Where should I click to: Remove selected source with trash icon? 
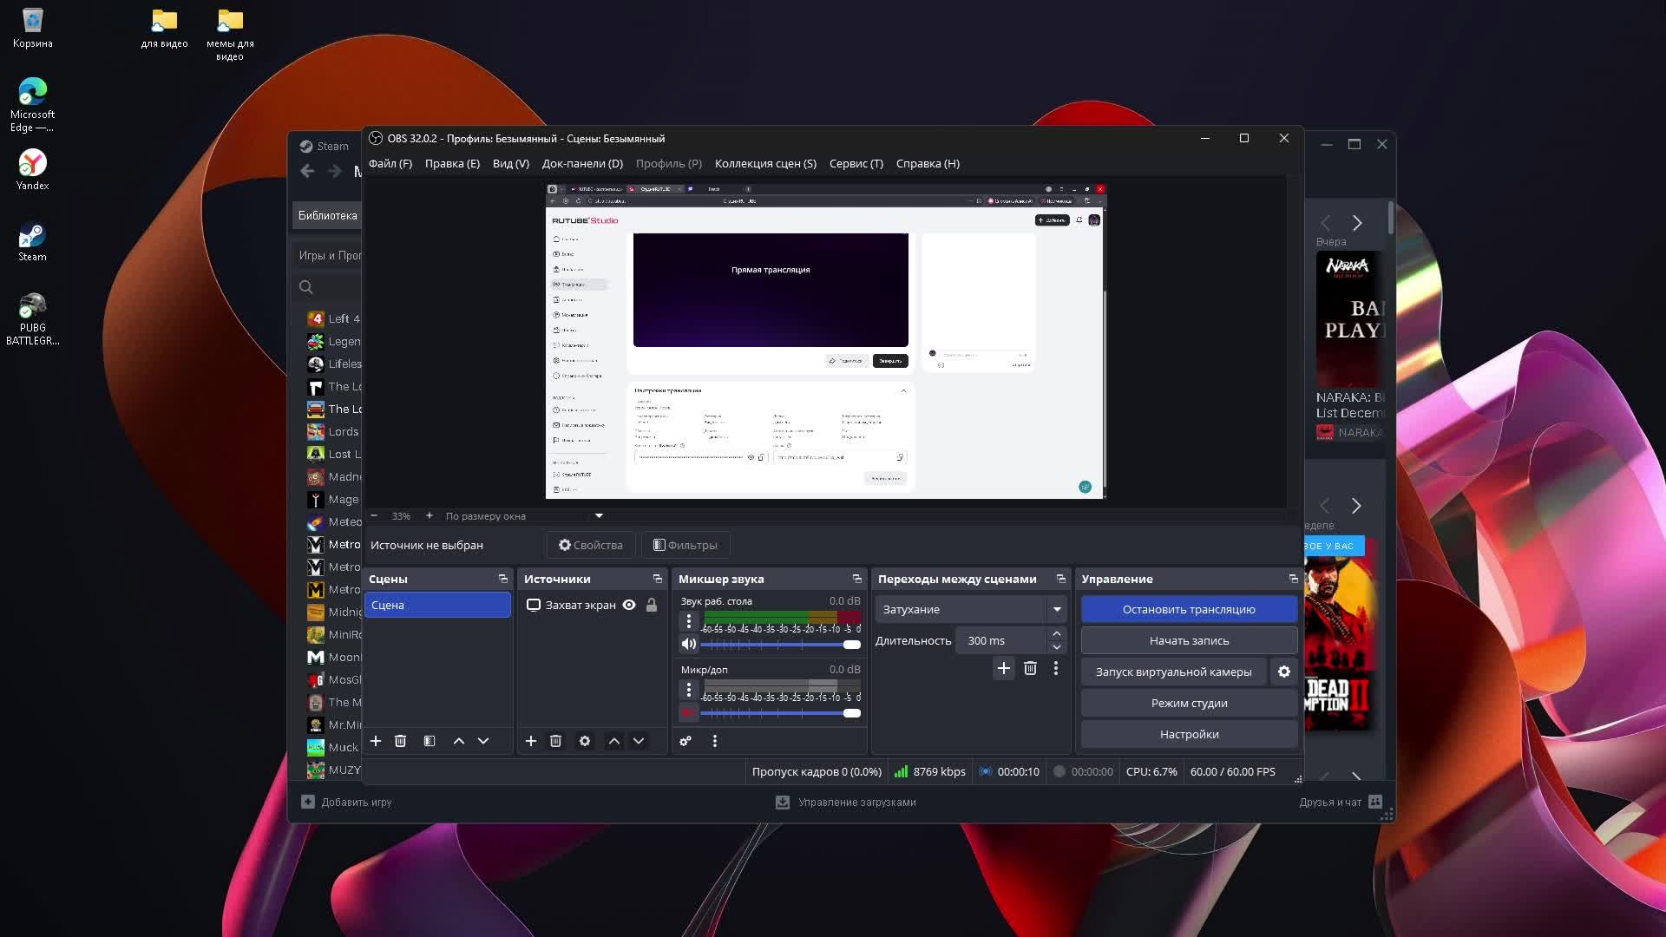click(x=555, y=741)
